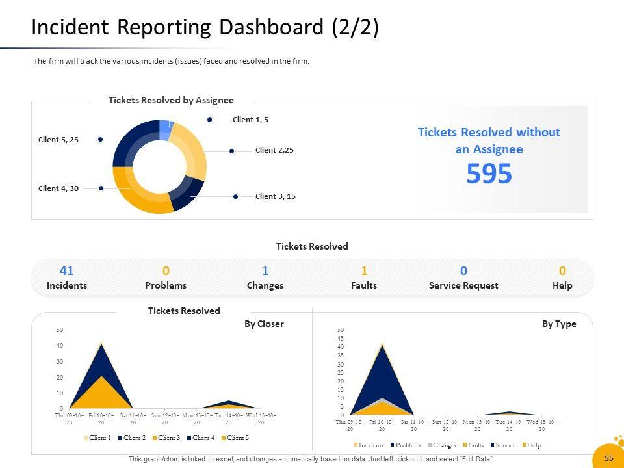Click the Incident Reporting Dashboard title

205,28
